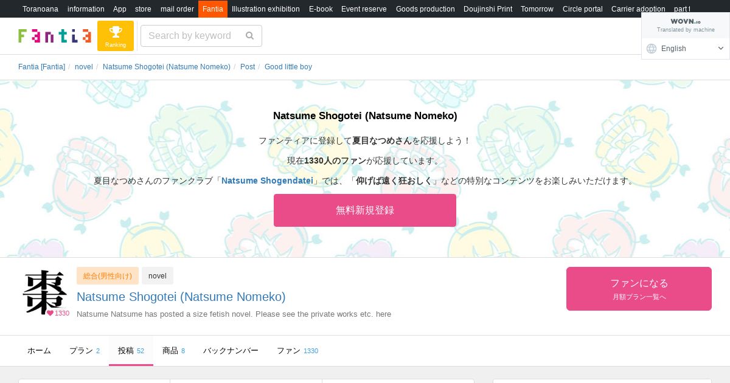The width and height of the screenshot is (730, 383).
Task: Switch to the バックナンバー tab
Action: point(231,351)
